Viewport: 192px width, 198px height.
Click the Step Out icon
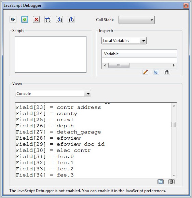(x=71, y=19)
